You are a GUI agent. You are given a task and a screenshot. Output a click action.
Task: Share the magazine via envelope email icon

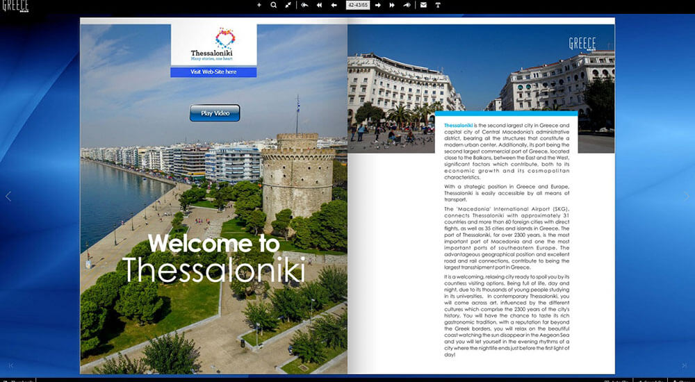423,5
